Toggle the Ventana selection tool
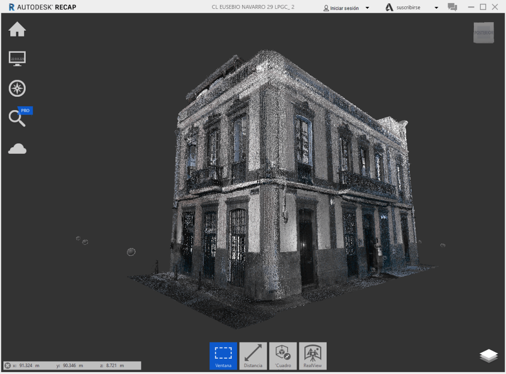The image size is (506, 374). pos(223,356)
